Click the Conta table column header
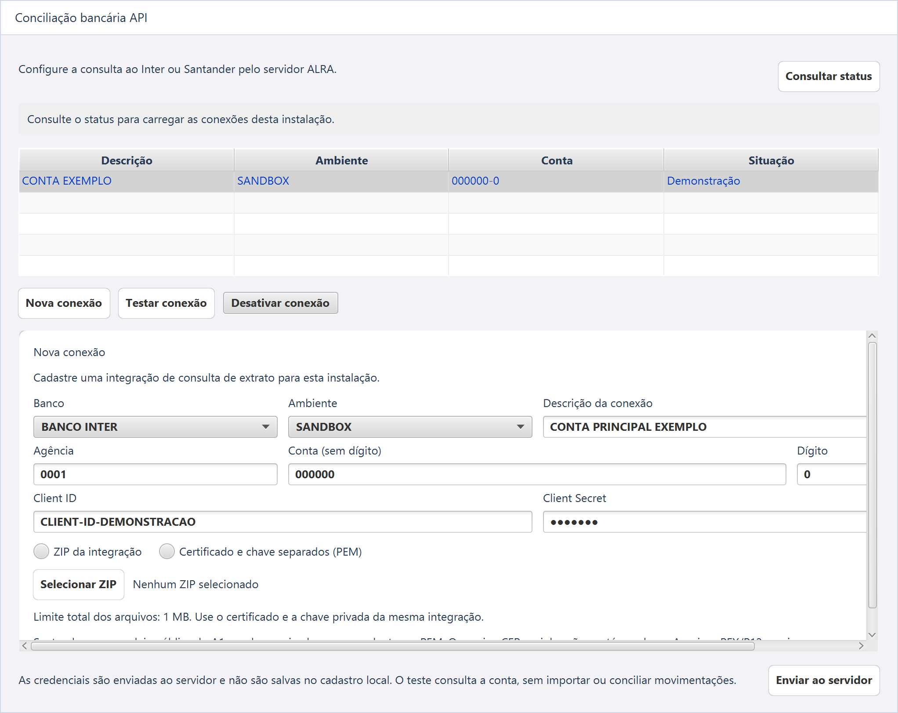 [556, 160]
